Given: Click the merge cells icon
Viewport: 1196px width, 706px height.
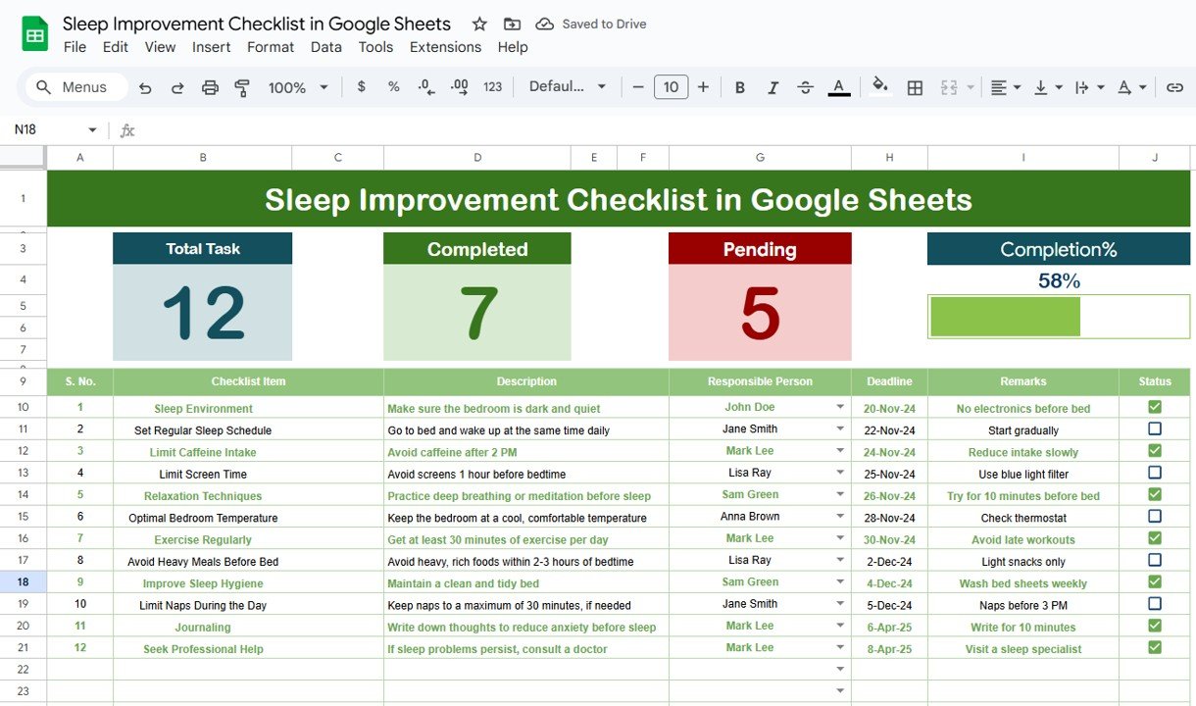Looking at the screenshot, I should point(948,87).
